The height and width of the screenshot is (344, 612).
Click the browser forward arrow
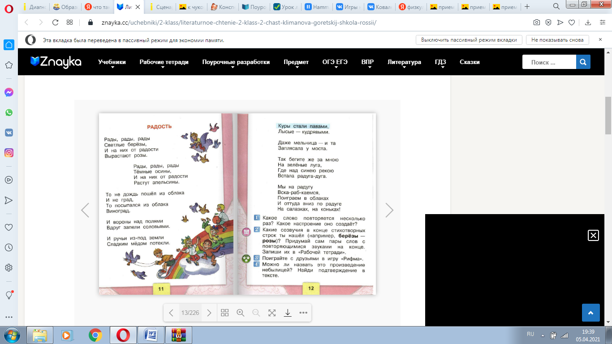pyautogui.click(x=41, y=22)
